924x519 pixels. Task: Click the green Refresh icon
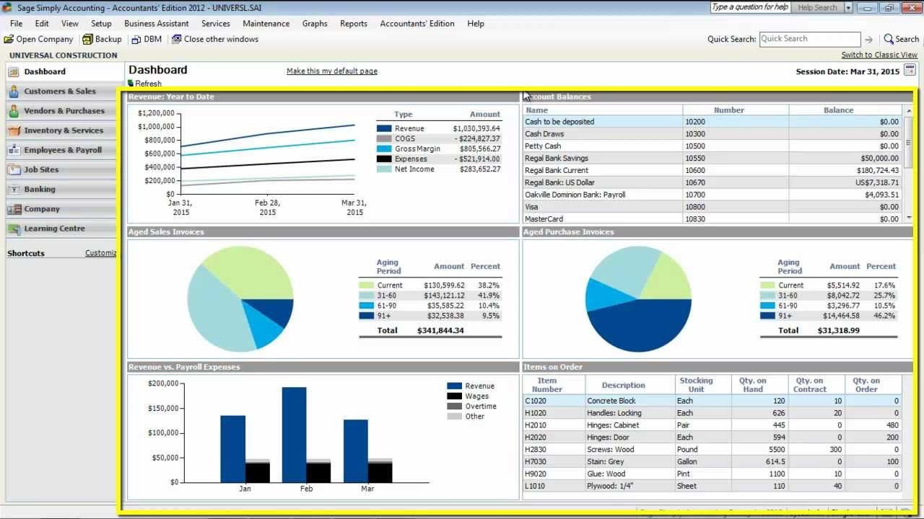pos(131,84)
